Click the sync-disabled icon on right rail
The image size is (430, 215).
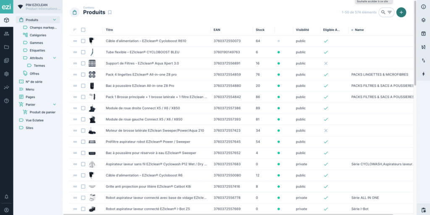tap(423, 47)
